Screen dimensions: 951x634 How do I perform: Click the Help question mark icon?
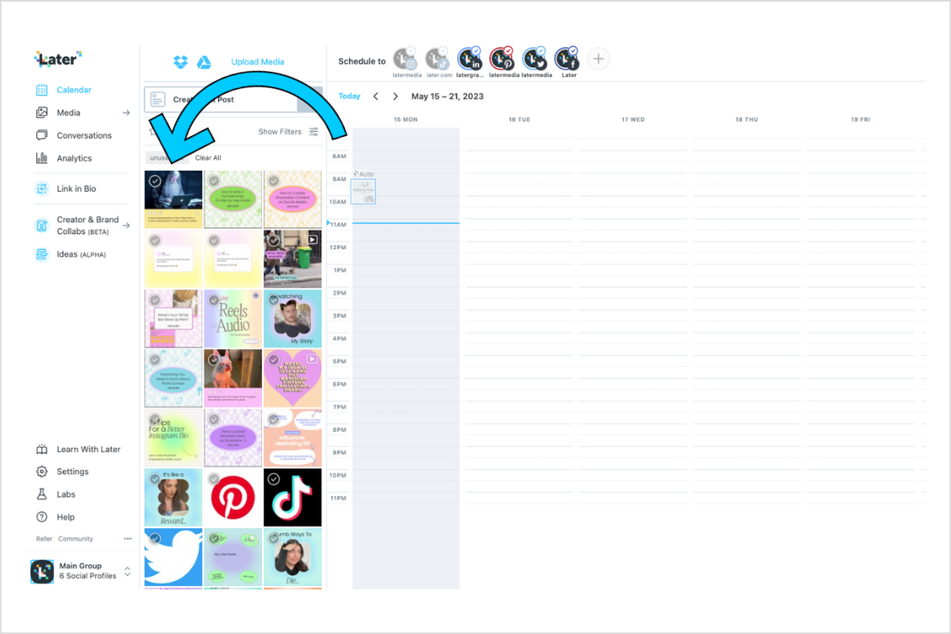click(x=42, y=516)
